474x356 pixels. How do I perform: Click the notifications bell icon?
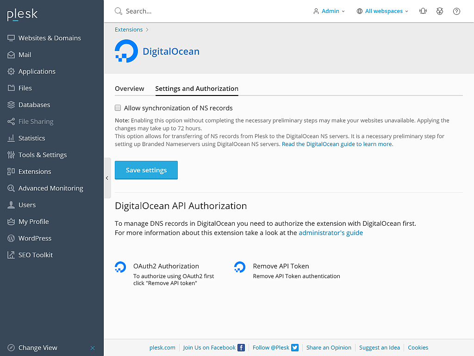click(x=423, y=11)
